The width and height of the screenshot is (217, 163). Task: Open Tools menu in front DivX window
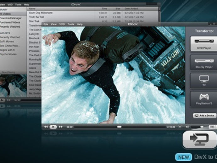71,24
